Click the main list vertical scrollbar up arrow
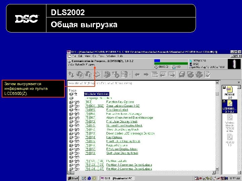 (217, 82)
